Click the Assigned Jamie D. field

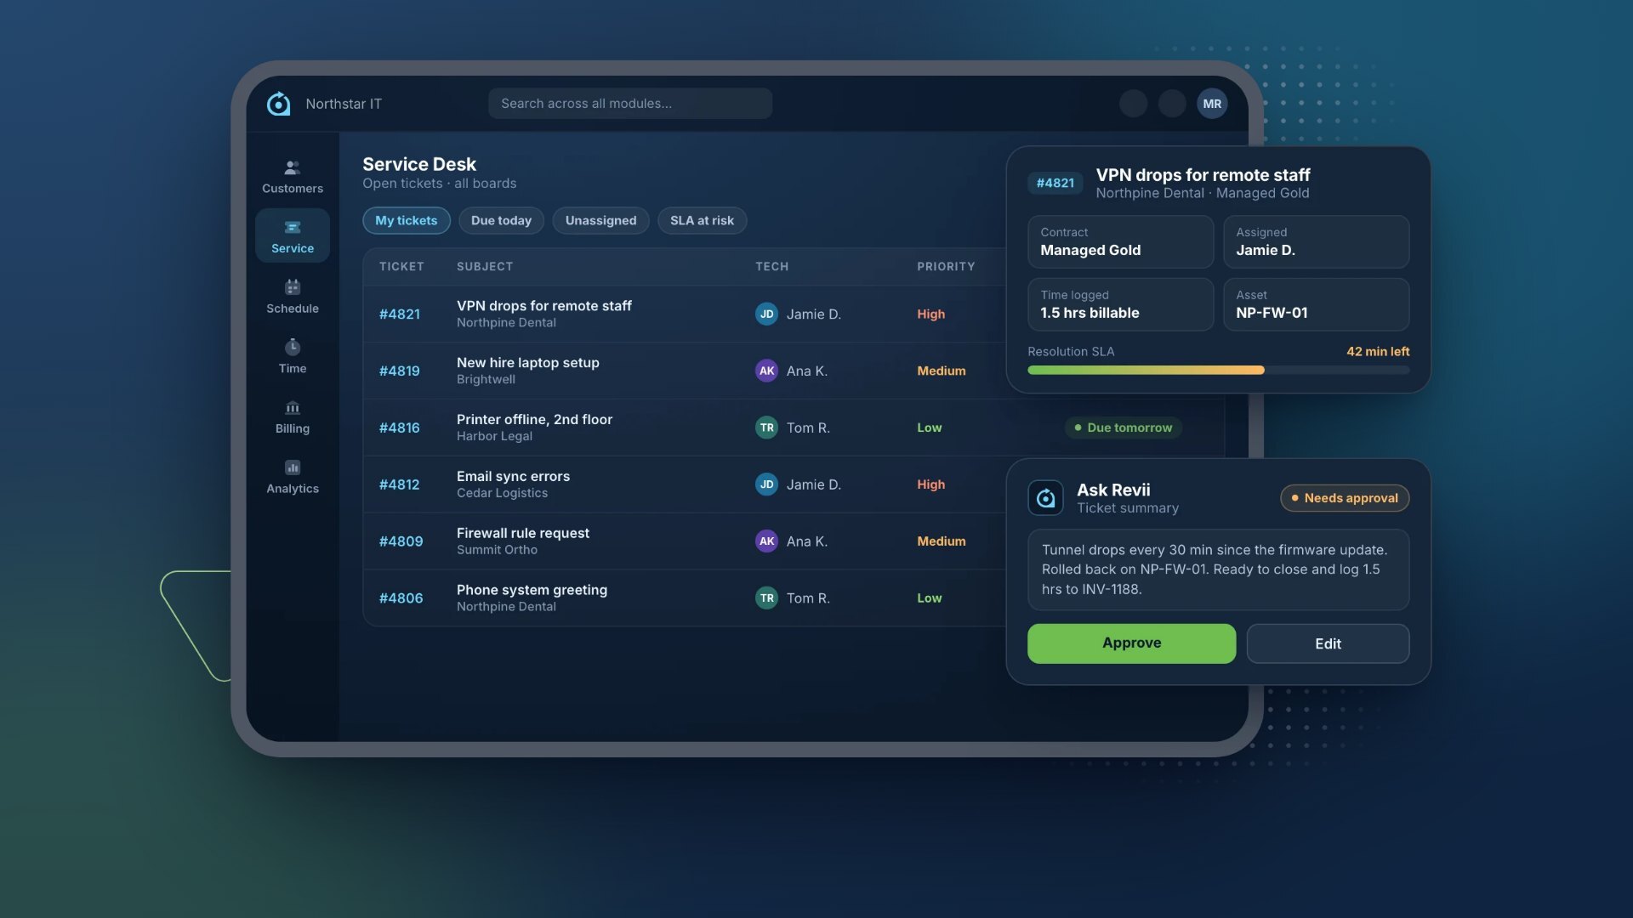tap(1316, 241)
